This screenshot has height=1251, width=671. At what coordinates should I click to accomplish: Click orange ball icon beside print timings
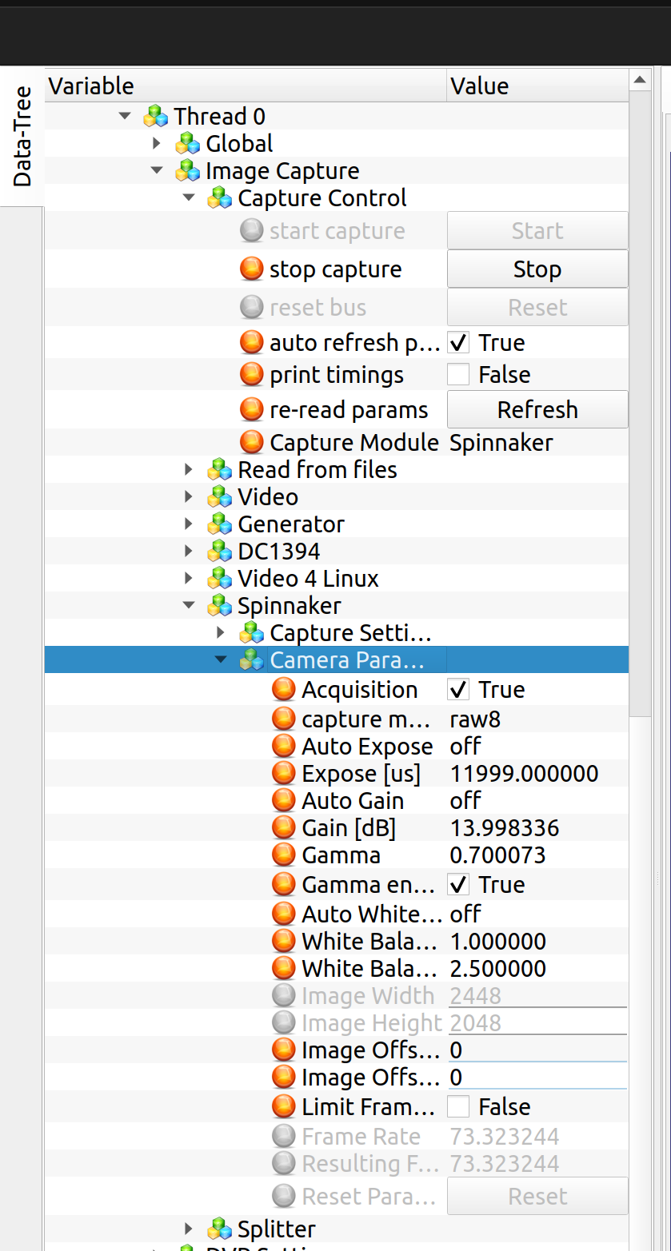252,375
